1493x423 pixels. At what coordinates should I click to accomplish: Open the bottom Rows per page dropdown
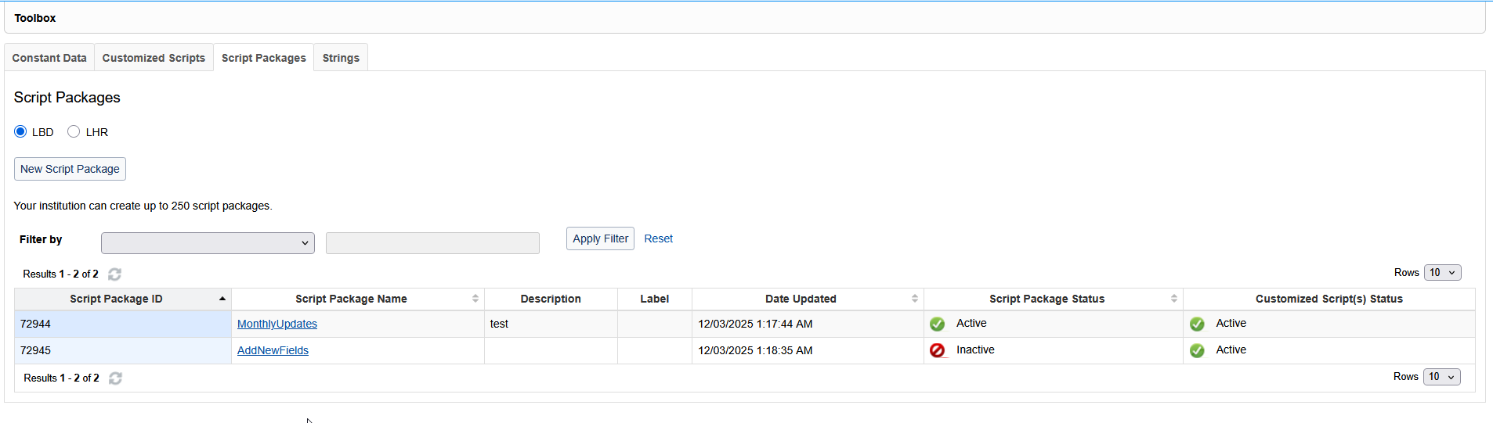[x=1441, y=377]
